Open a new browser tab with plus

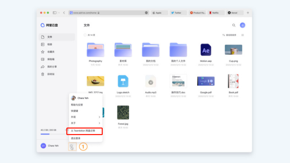pyautogui.click(x=248, y=13)
